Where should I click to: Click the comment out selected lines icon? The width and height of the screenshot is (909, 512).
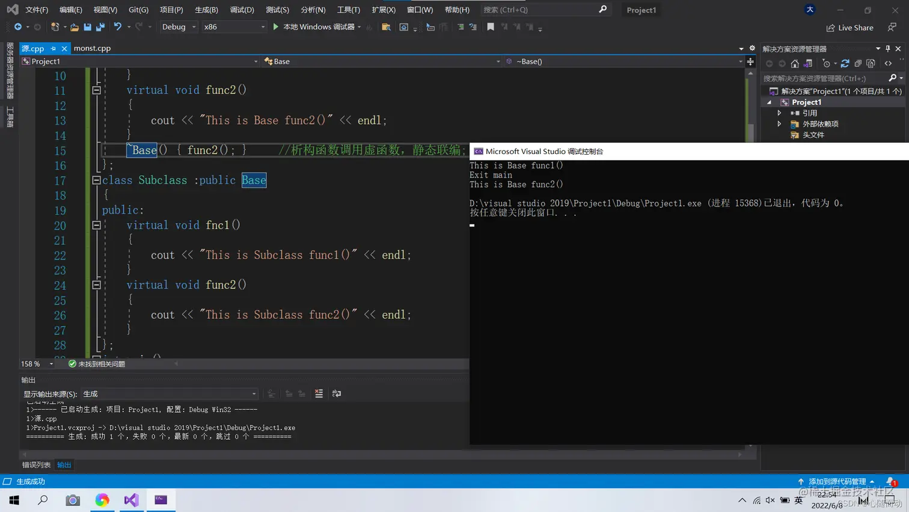click(461, 27)
